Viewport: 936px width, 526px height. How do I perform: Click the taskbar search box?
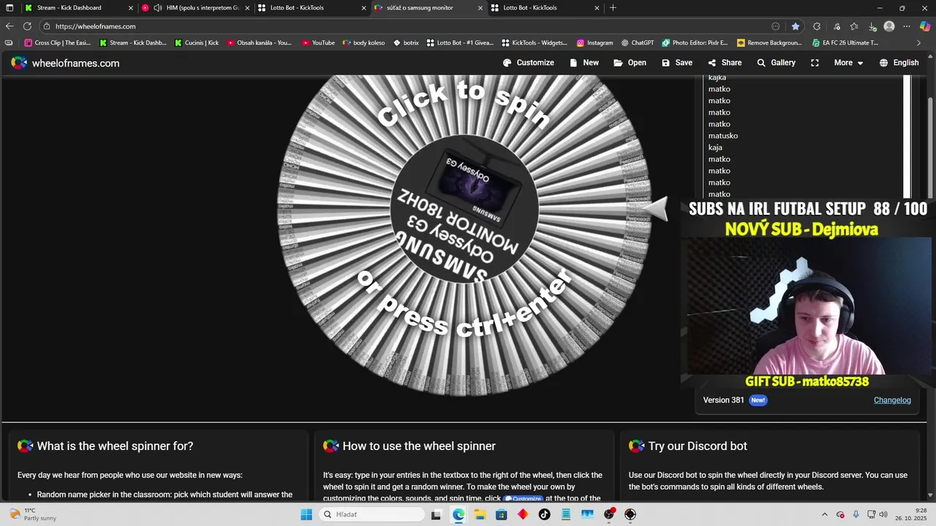coord(370,514)
